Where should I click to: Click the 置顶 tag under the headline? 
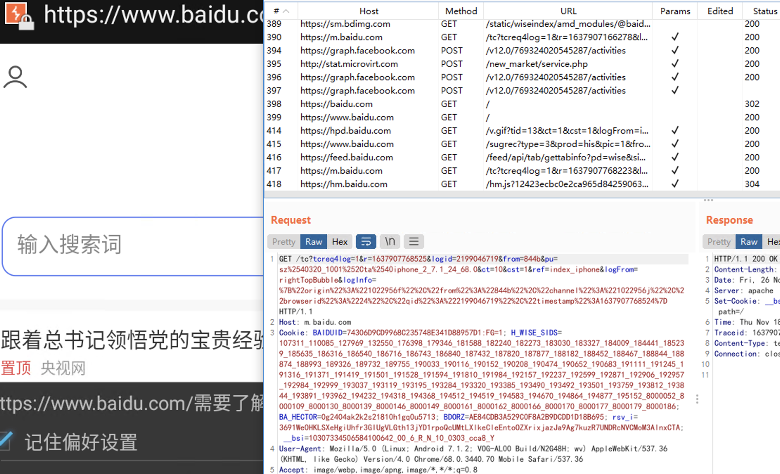(16, 368)
